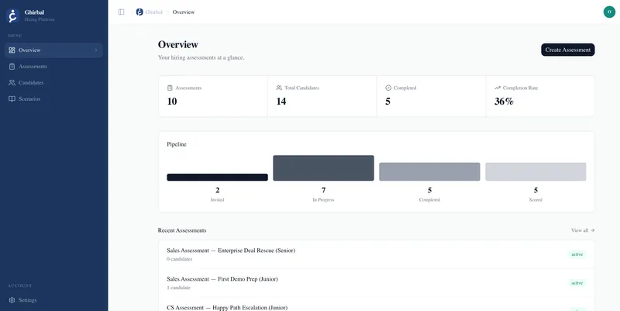Click the Total Candidates people icon
The image size is (620, 311).
click(x=279, y=88)
